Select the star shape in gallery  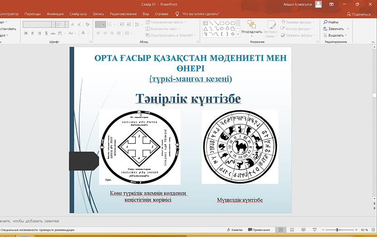[x=234, y=33]
